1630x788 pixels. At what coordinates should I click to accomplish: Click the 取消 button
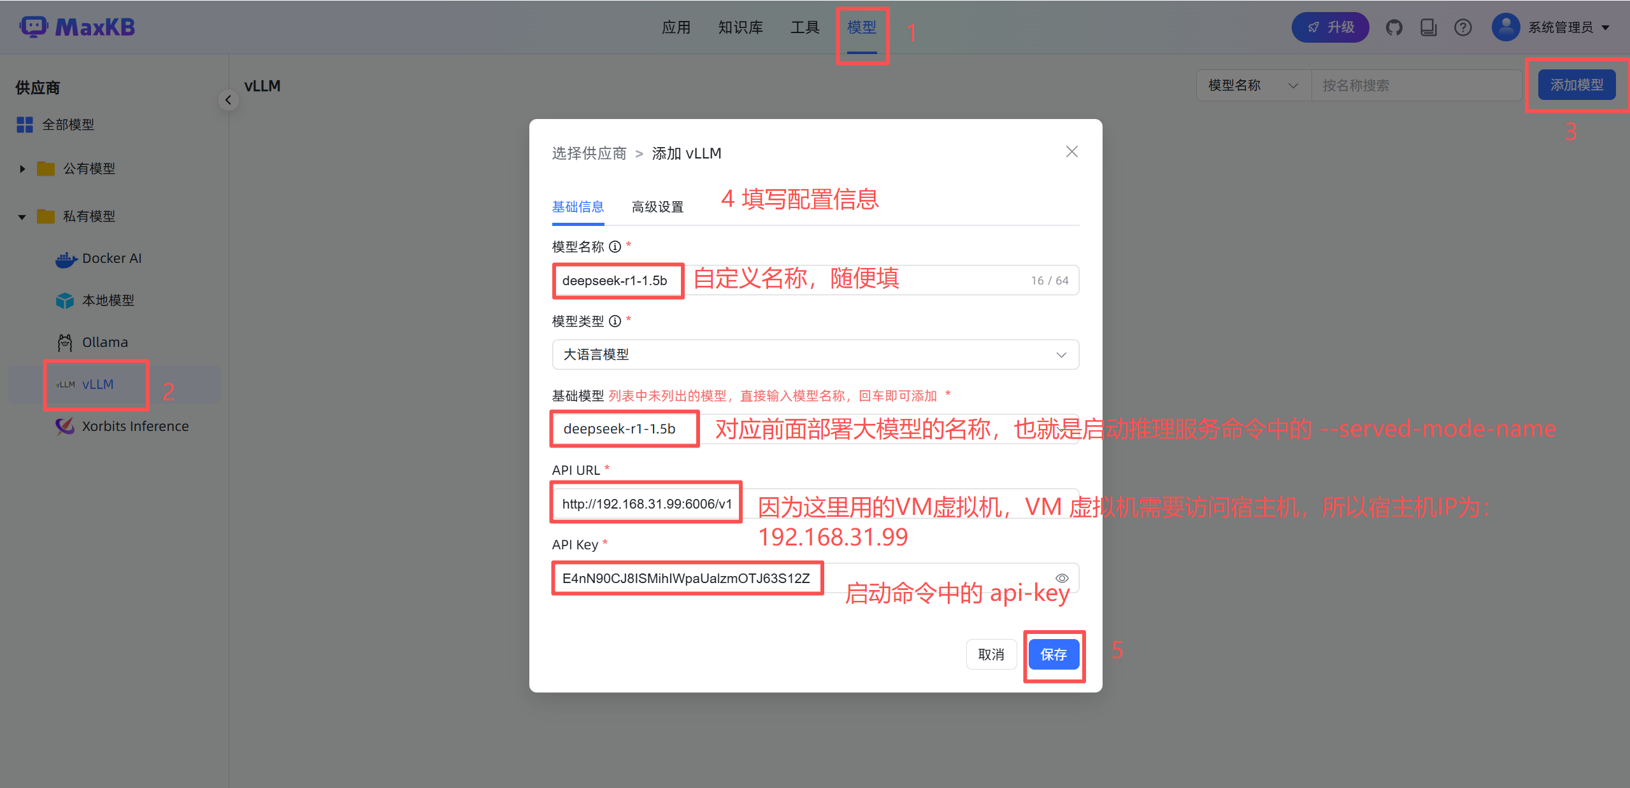pyautogui.click(x=990, y=654)
